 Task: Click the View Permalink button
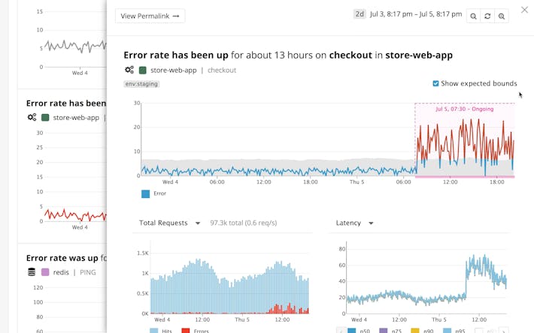coord(150,16)
